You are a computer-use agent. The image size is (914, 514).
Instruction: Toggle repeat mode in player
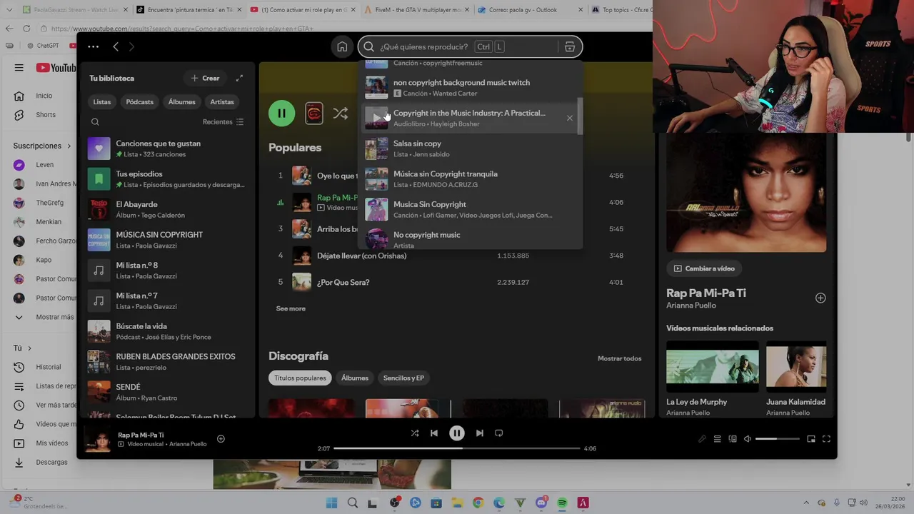(499, 433)
